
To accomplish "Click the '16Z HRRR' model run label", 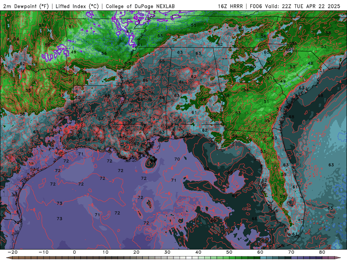I will tap(230, 6).
